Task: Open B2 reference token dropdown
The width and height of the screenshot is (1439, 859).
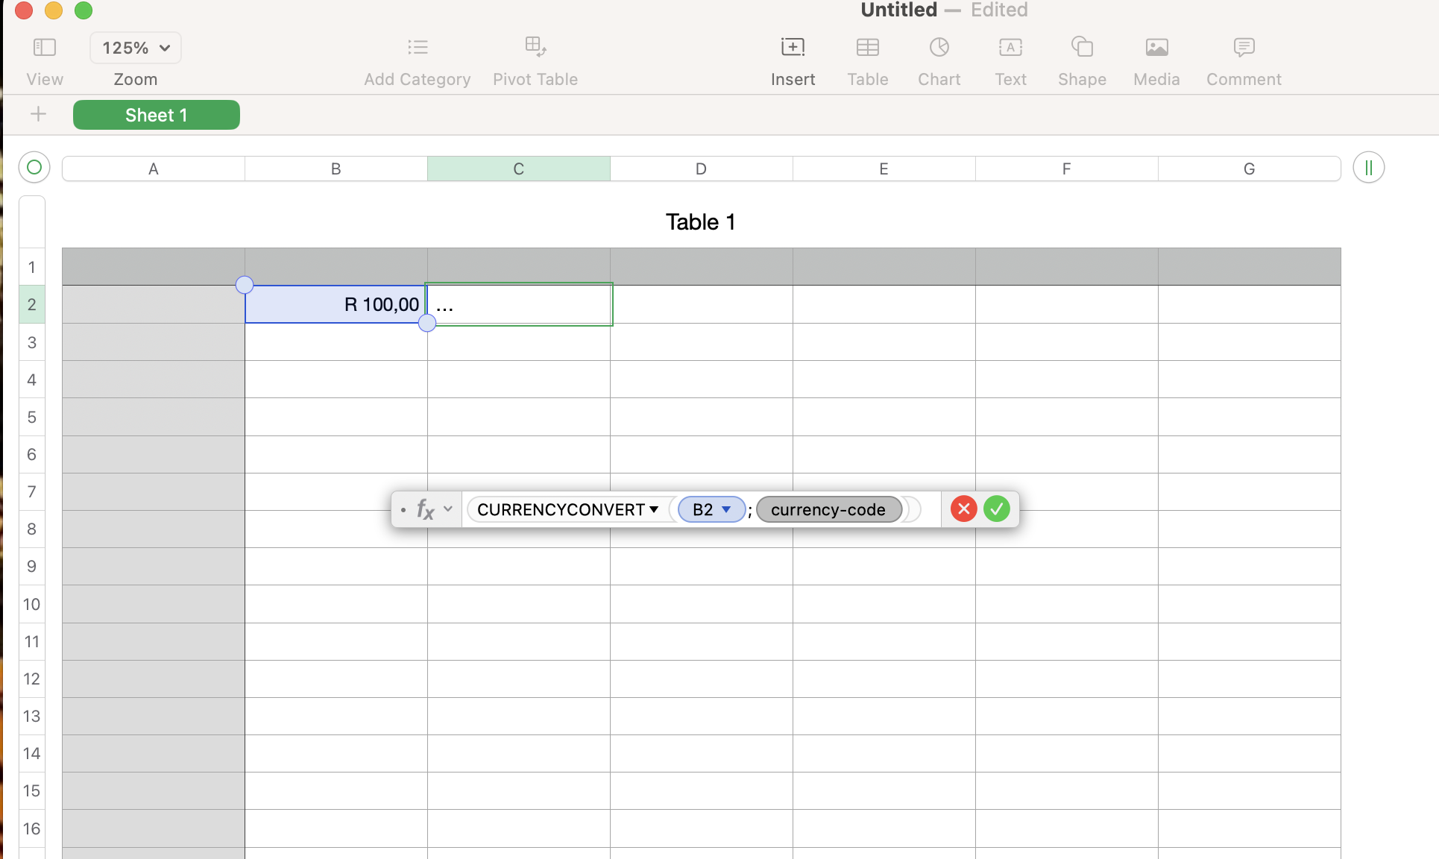Action: [726, 509]
